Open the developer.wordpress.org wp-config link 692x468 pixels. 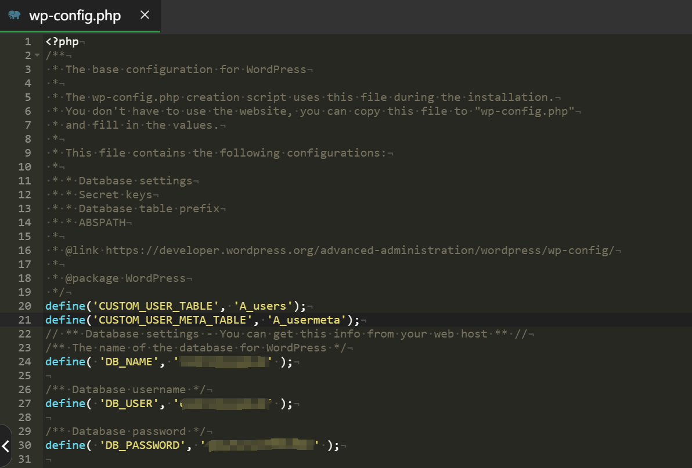click(x=359, y=251)
